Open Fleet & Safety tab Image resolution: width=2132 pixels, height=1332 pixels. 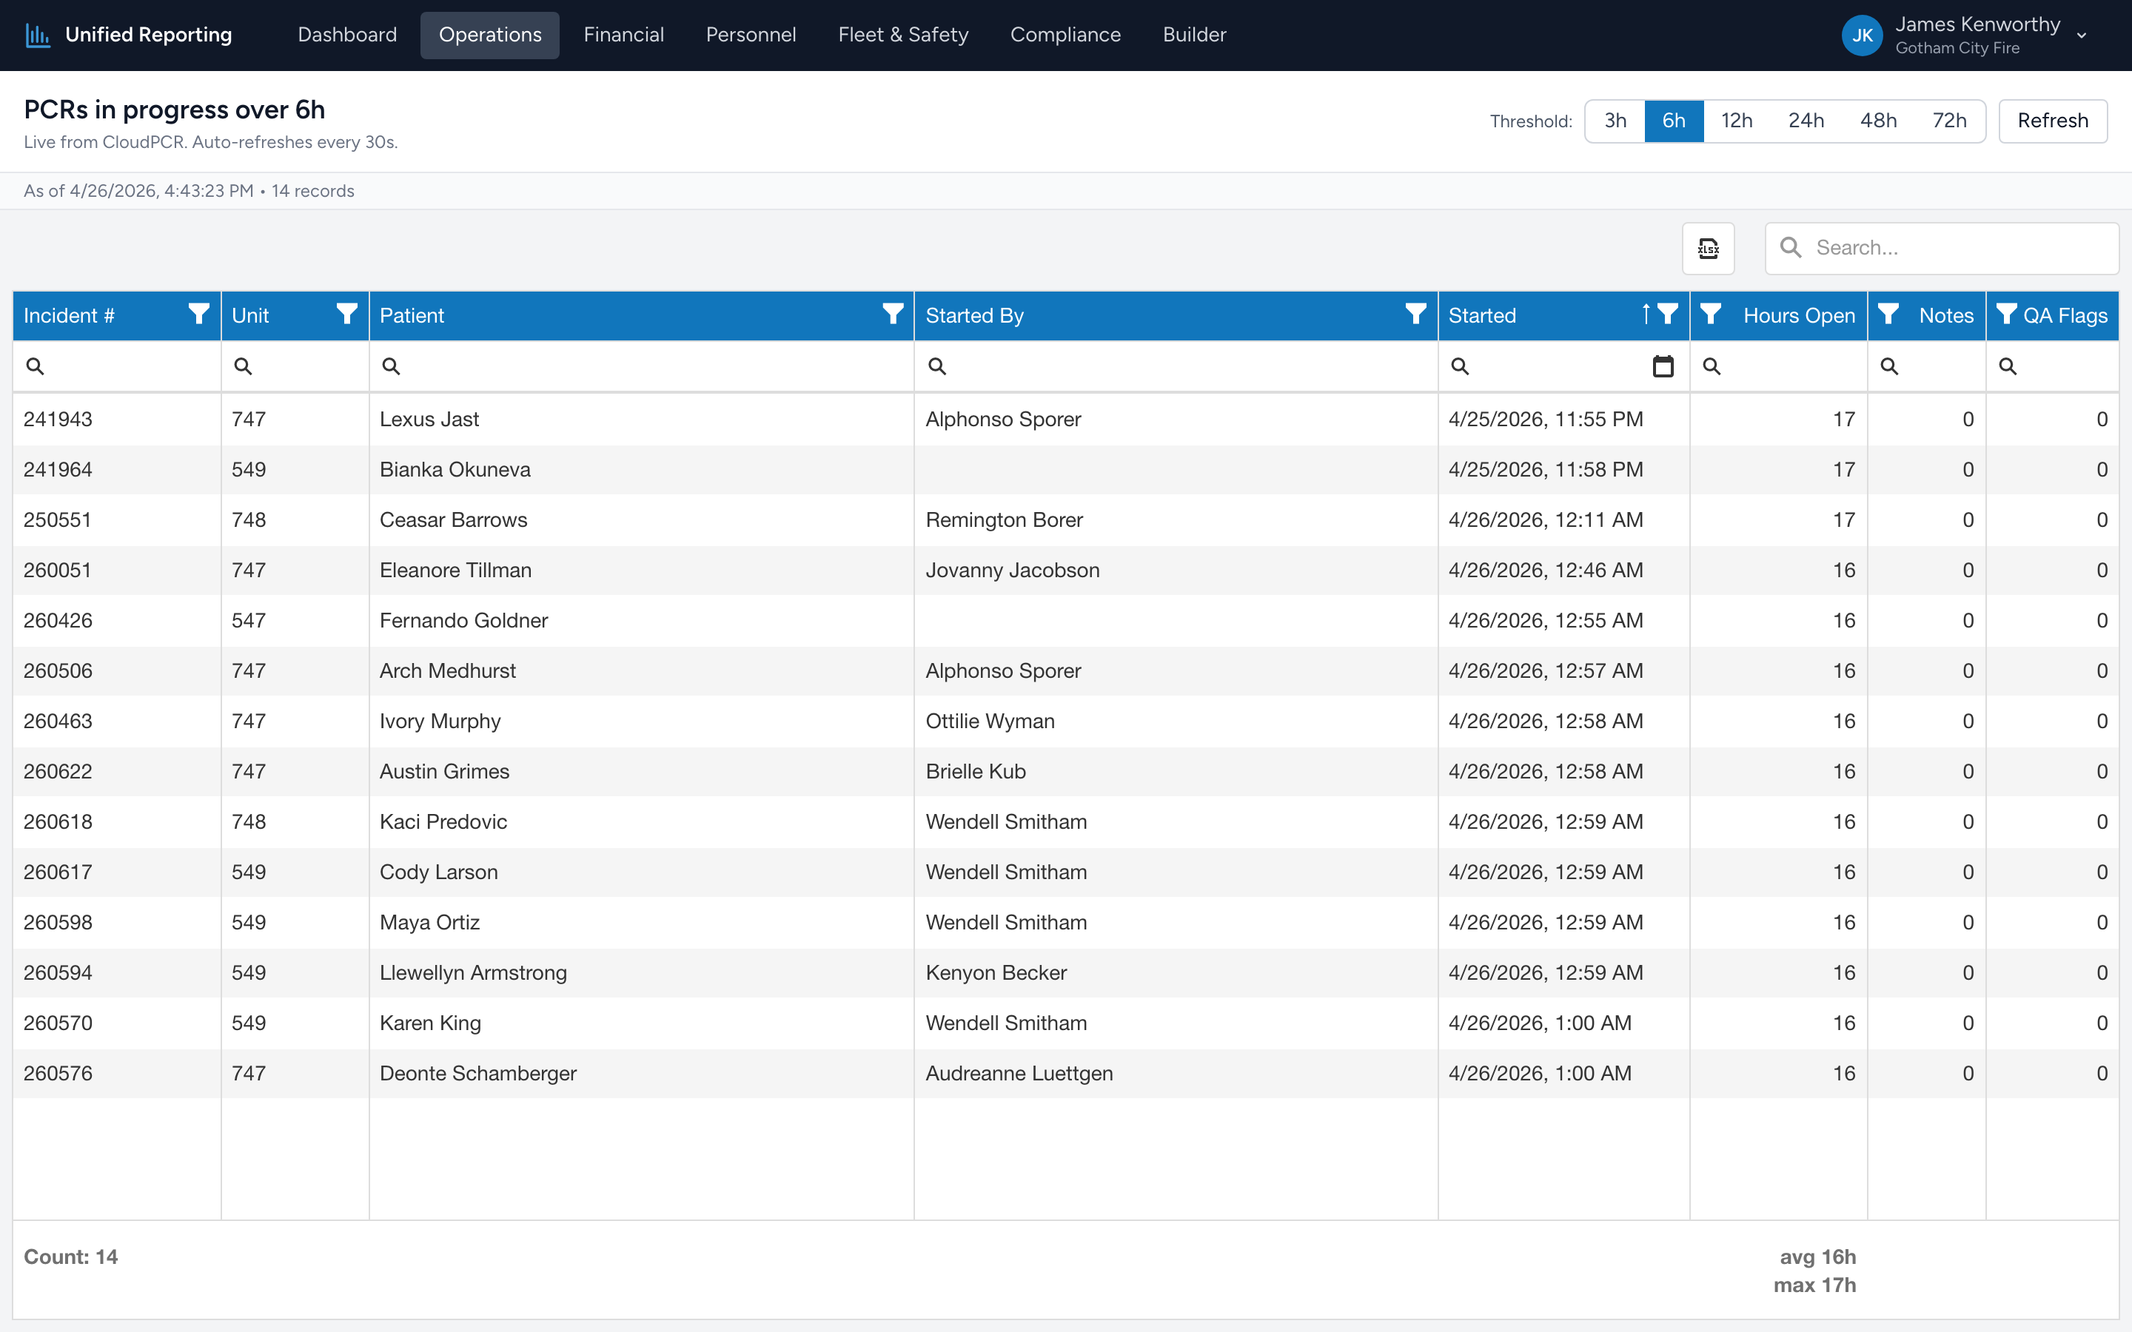pyautogui.click(x=903, y=36)
